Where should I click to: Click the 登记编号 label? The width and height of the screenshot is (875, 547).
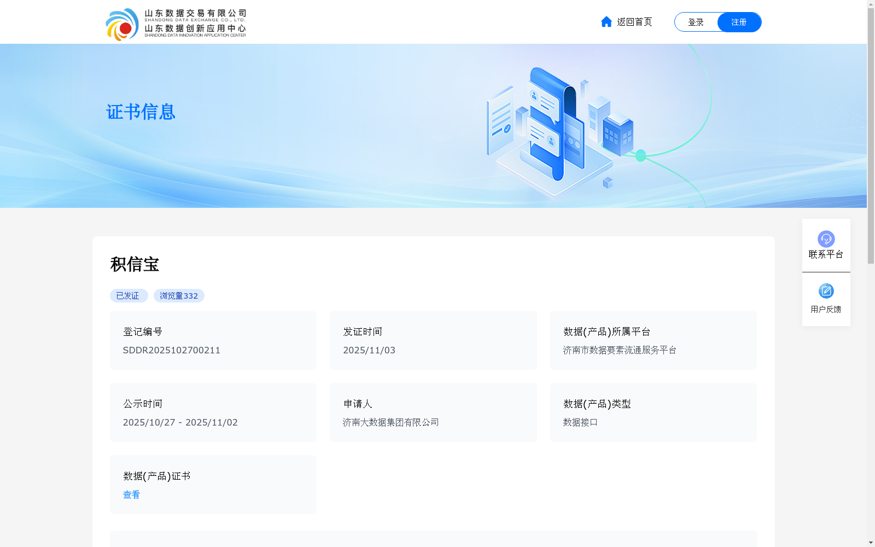point(142,331)
